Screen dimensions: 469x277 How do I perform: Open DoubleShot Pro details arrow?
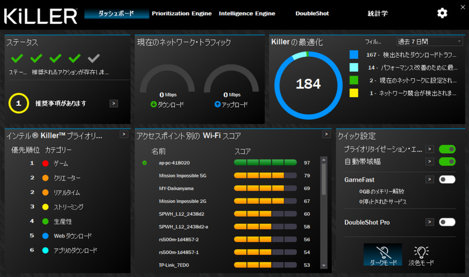430,222
